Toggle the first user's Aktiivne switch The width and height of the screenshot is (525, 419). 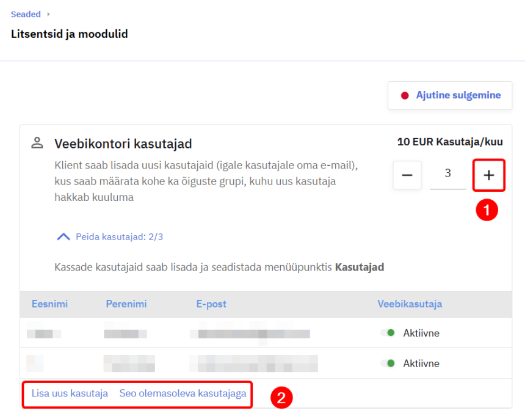388,333
